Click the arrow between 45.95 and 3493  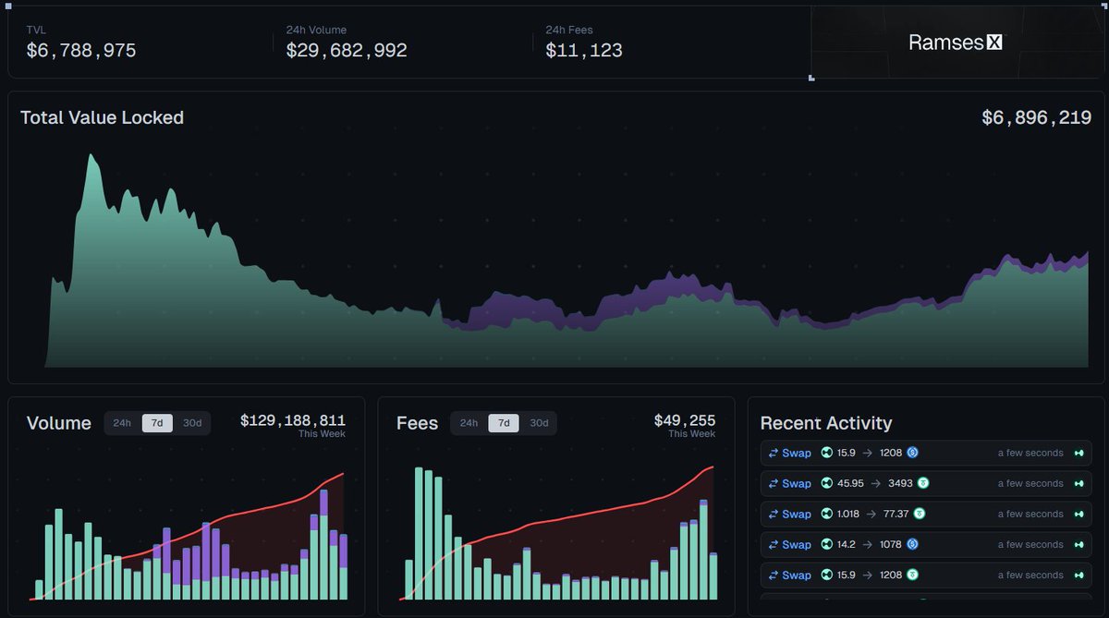(875, 483)
